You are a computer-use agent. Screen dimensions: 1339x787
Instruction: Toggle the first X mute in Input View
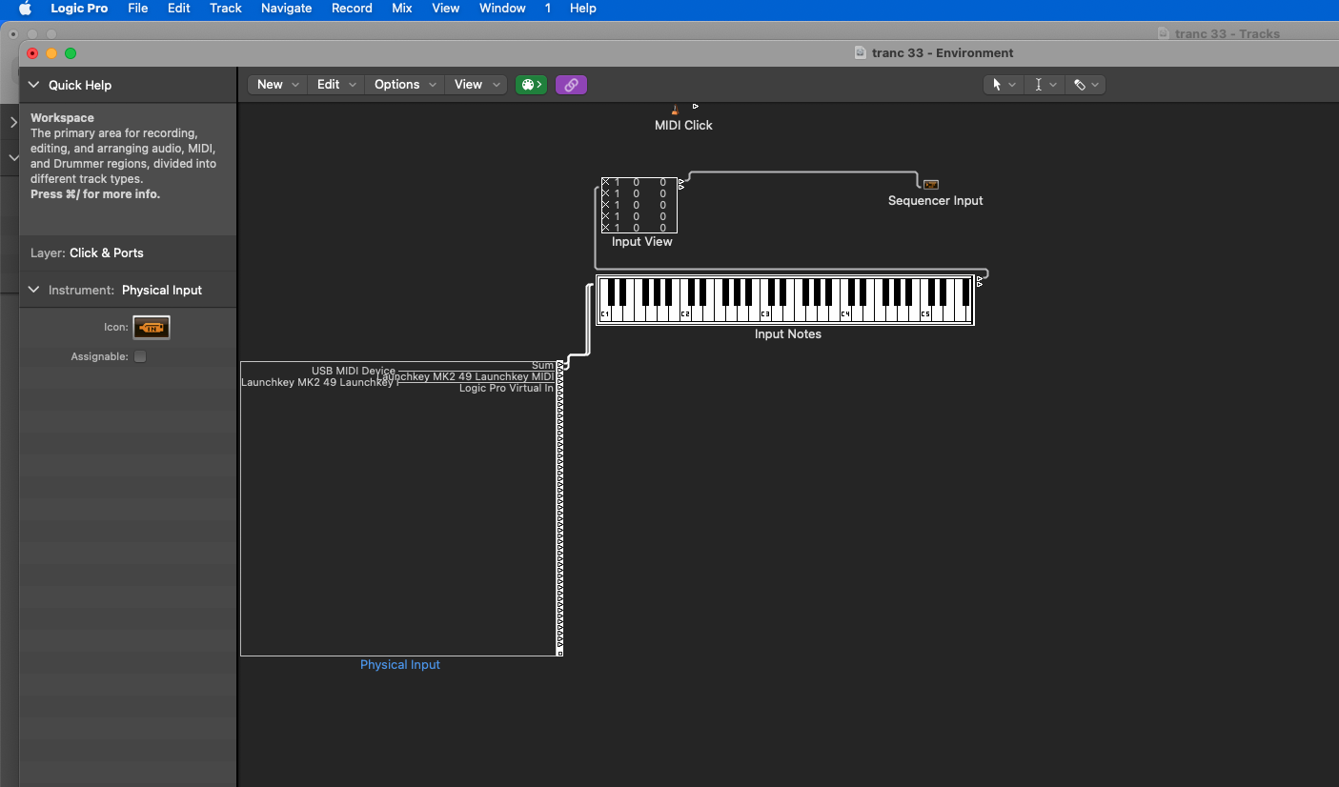pos(604,181)
